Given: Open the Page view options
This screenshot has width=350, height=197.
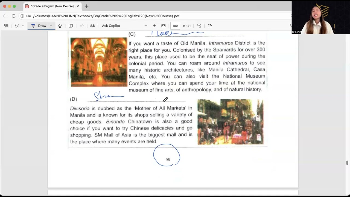Looking at the screenshot, I should 210,26.
